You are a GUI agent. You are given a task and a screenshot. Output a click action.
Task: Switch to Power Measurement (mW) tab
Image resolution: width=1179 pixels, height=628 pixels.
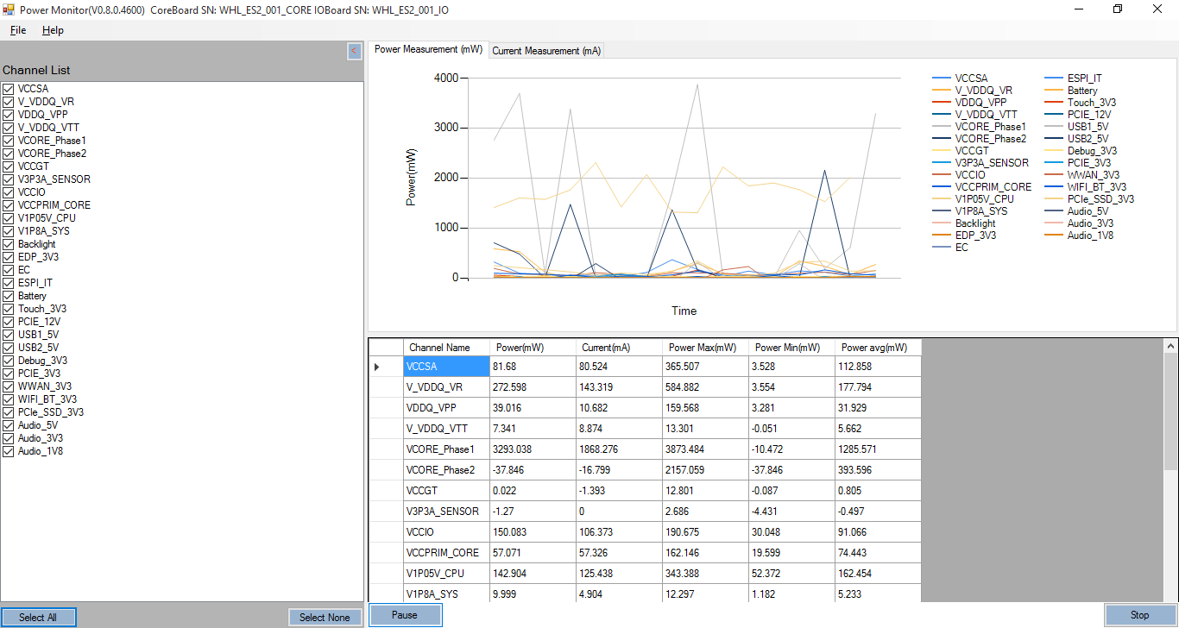(x=428, y=50)
